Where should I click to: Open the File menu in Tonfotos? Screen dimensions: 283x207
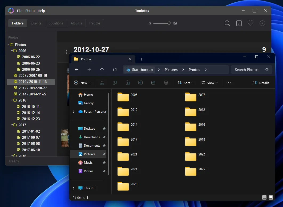coord(20,11)
